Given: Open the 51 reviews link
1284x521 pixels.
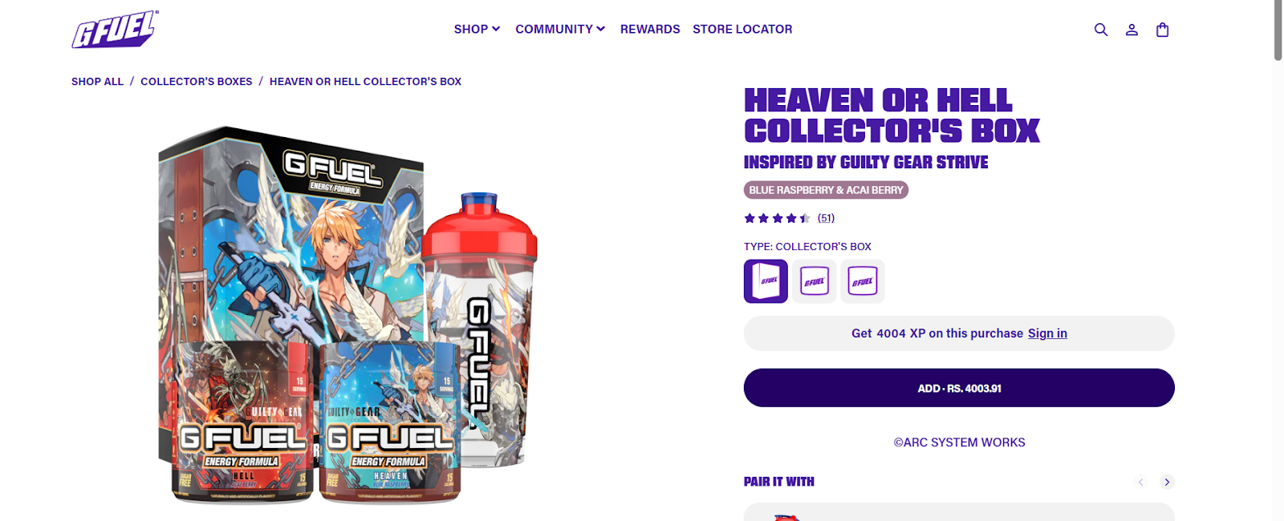Looking at the screenshot, I should [826, 218].
